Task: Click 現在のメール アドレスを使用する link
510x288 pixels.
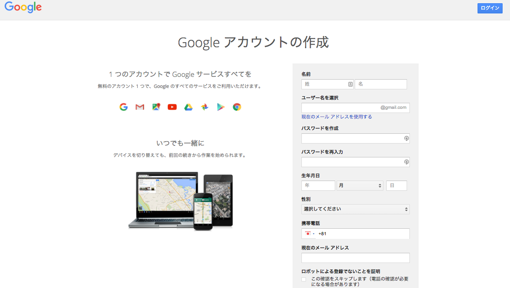Action: tap(337, 117)
